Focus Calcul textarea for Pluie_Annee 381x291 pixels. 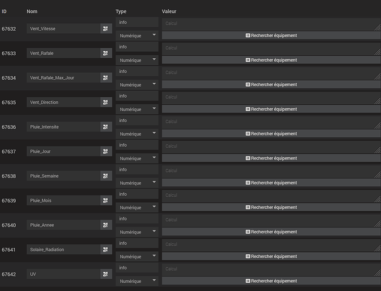pos(271,221)
